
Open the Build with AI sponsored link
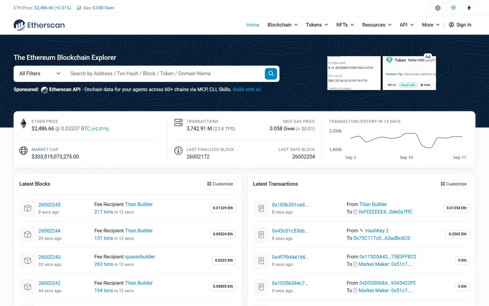(x=247, y=90)
